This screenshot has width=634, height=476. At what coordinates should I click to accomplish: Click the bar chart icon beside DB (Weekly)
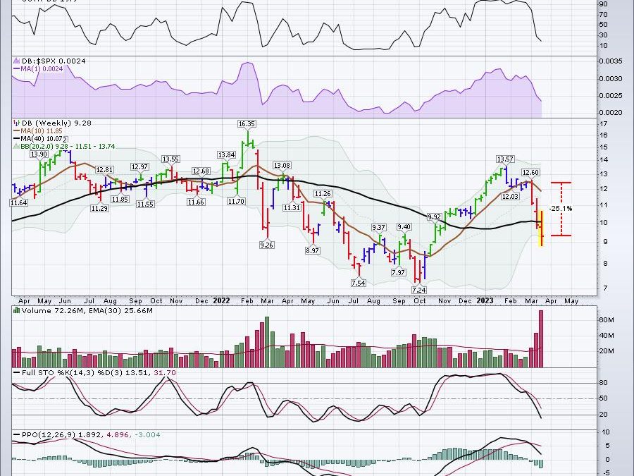click(x=16, y=123)
